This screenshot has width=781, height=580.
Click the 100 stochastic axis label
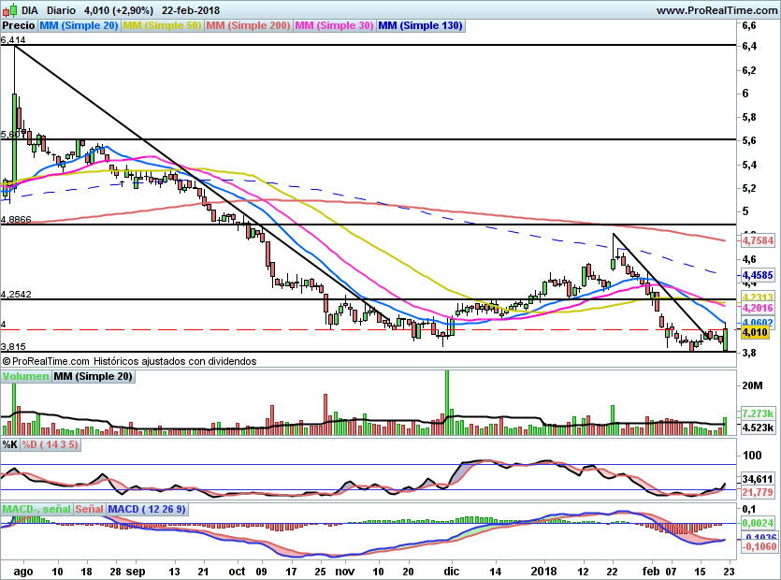click(752, 455)
